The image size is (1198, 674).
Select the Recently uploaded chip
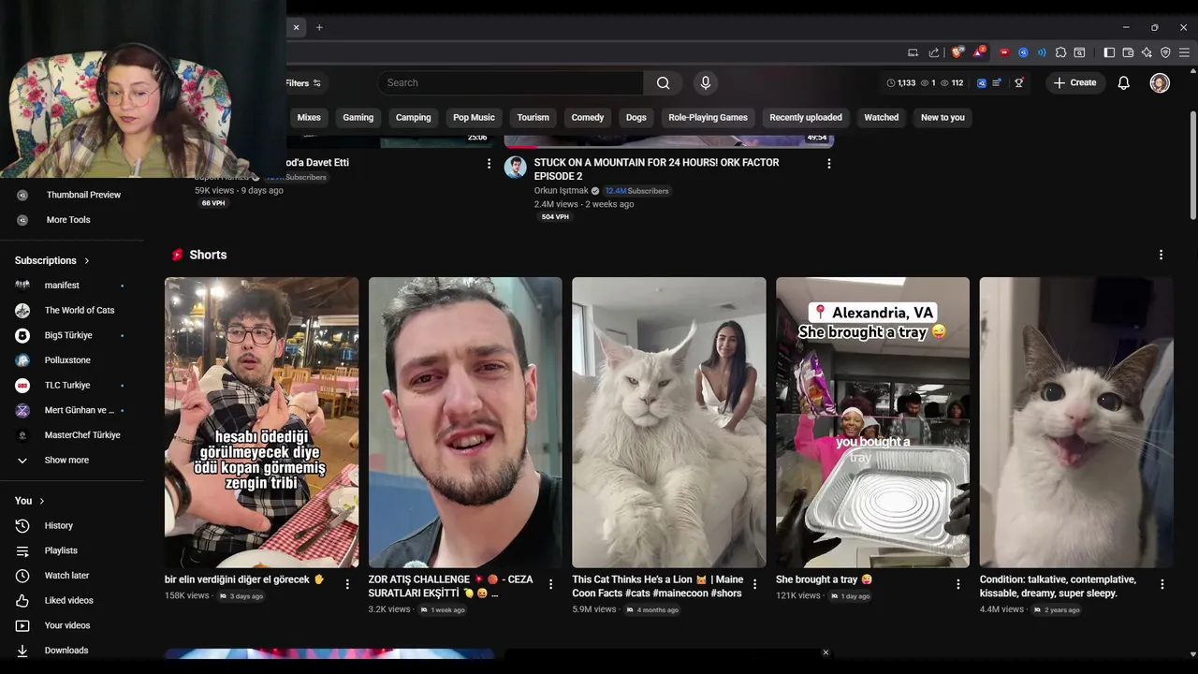(806, 117)
